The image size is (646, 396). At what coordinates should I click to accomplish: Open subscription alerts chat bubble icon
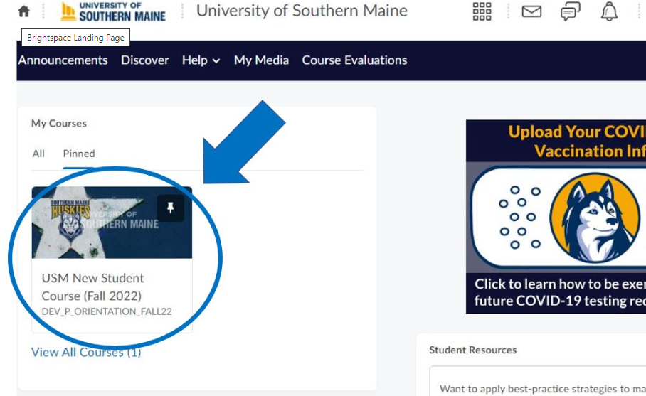(570, 11)
